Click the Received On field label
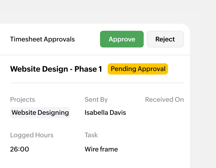Screen dimensions: 216x168 164,100
